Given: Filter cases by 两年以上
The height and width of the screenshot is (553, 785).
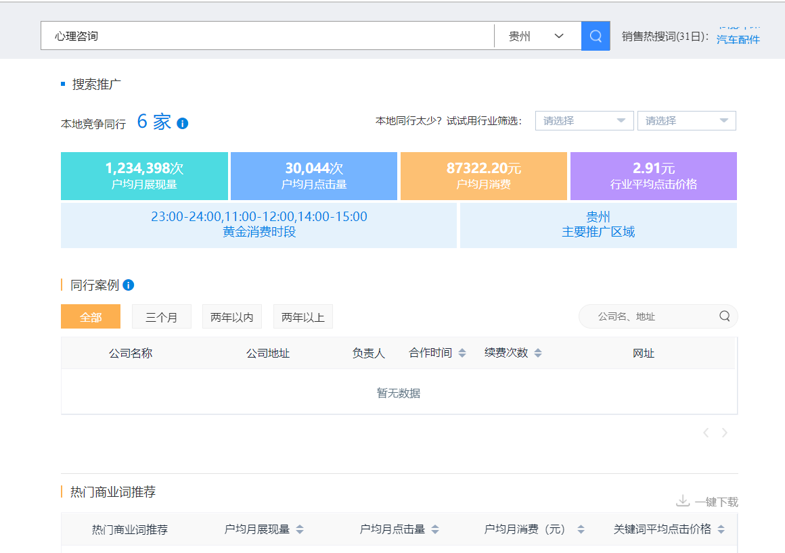Looking at the screenshot, I should tap(303, 316).
